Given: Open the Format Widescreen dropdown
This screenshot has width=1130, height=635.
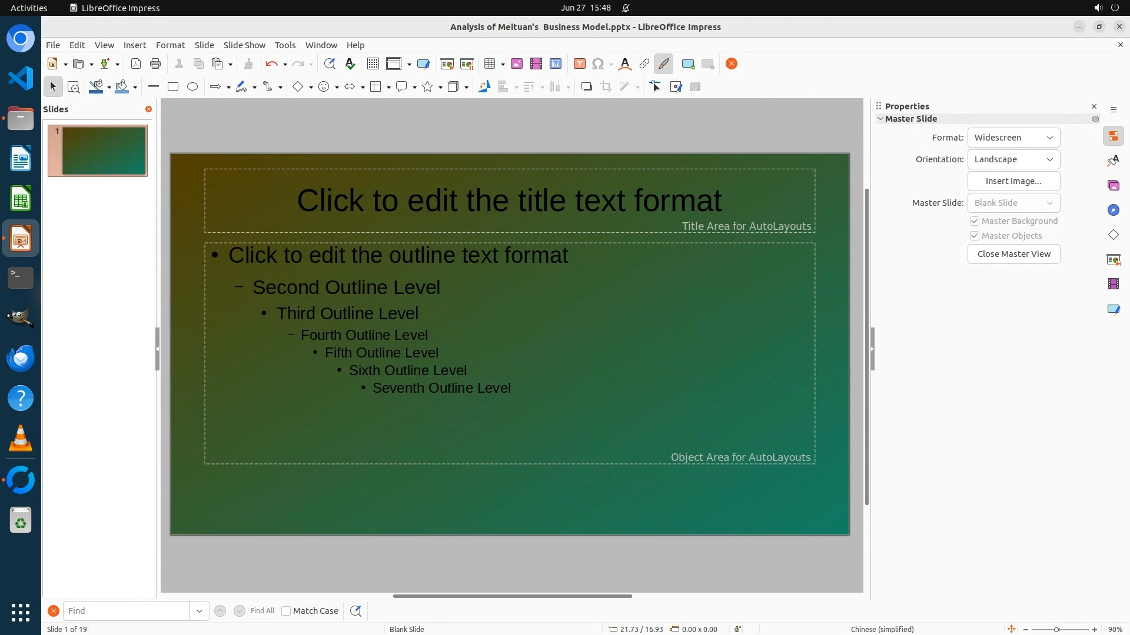Looking at the screenshot, I should [x=1013, y=138].
